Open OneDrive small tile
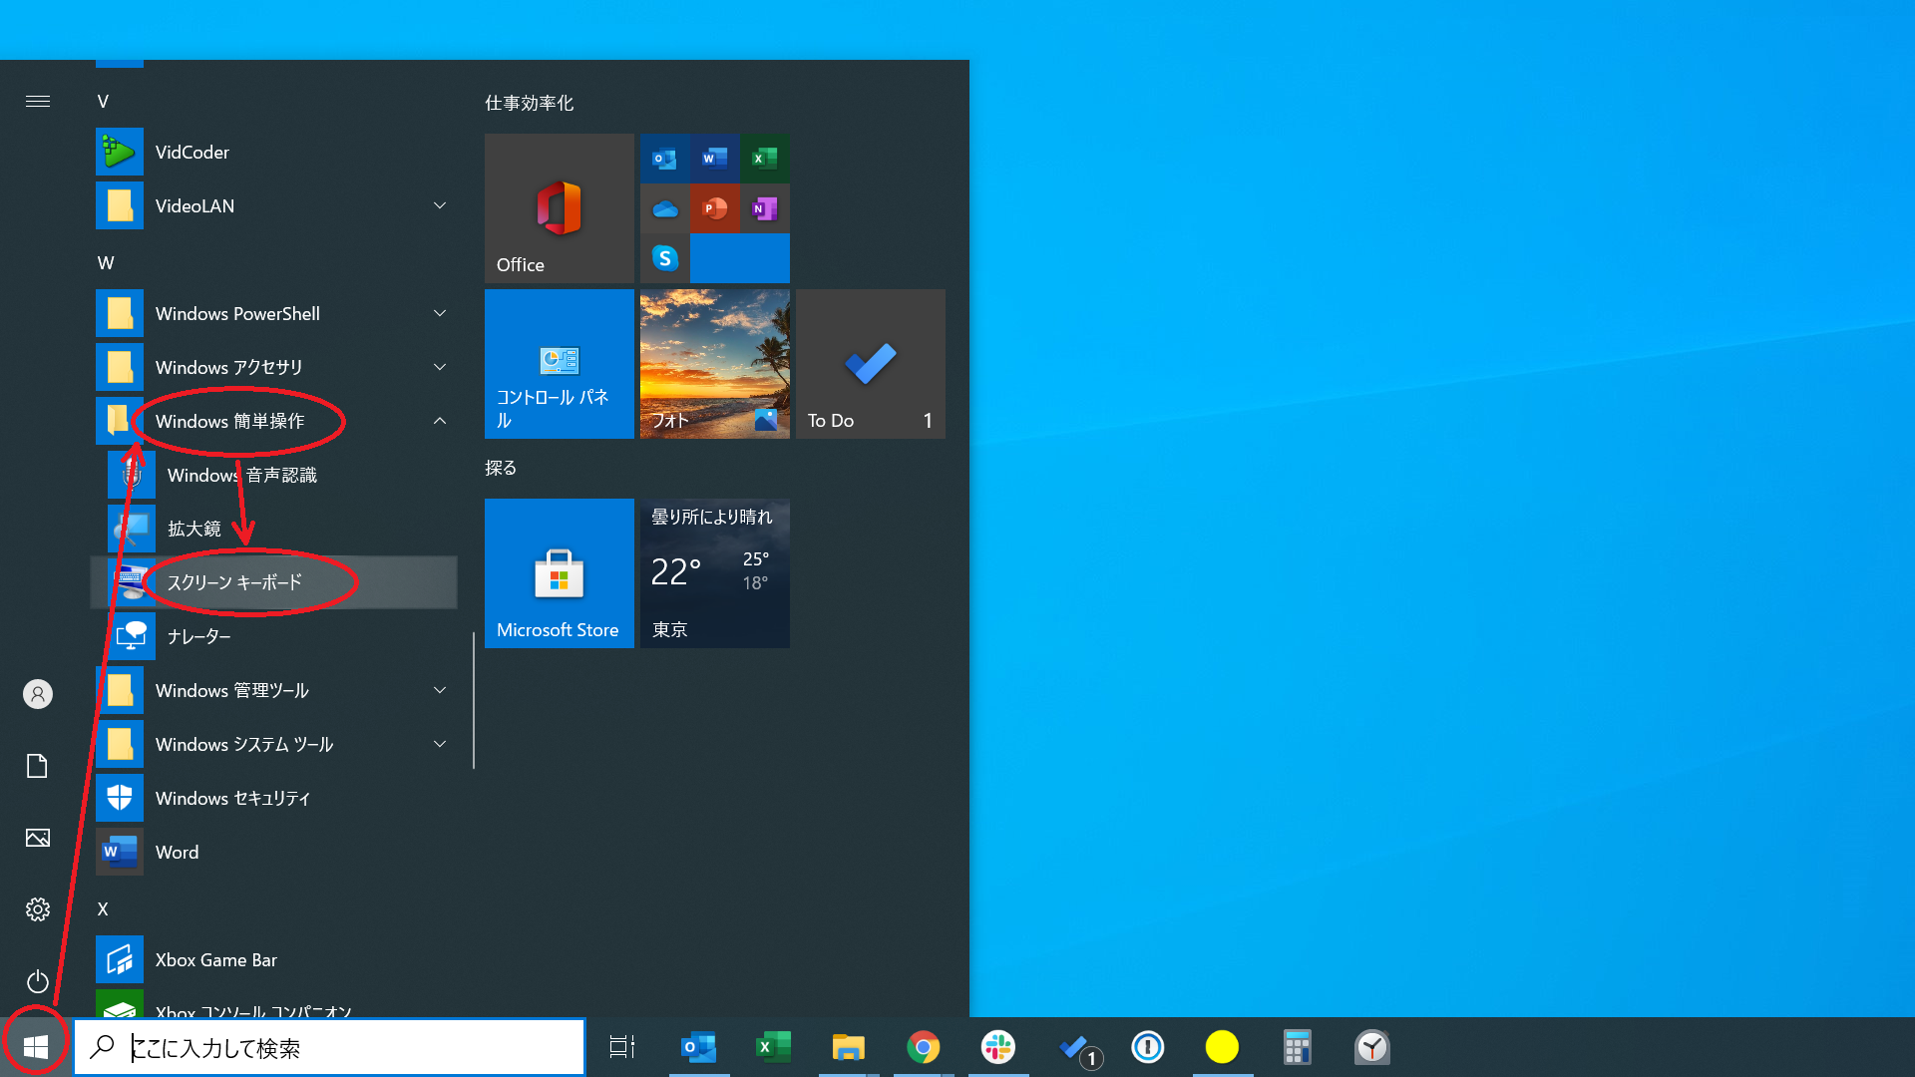The width and height of the screenshot is (1915, 1077). click(664, 208)
